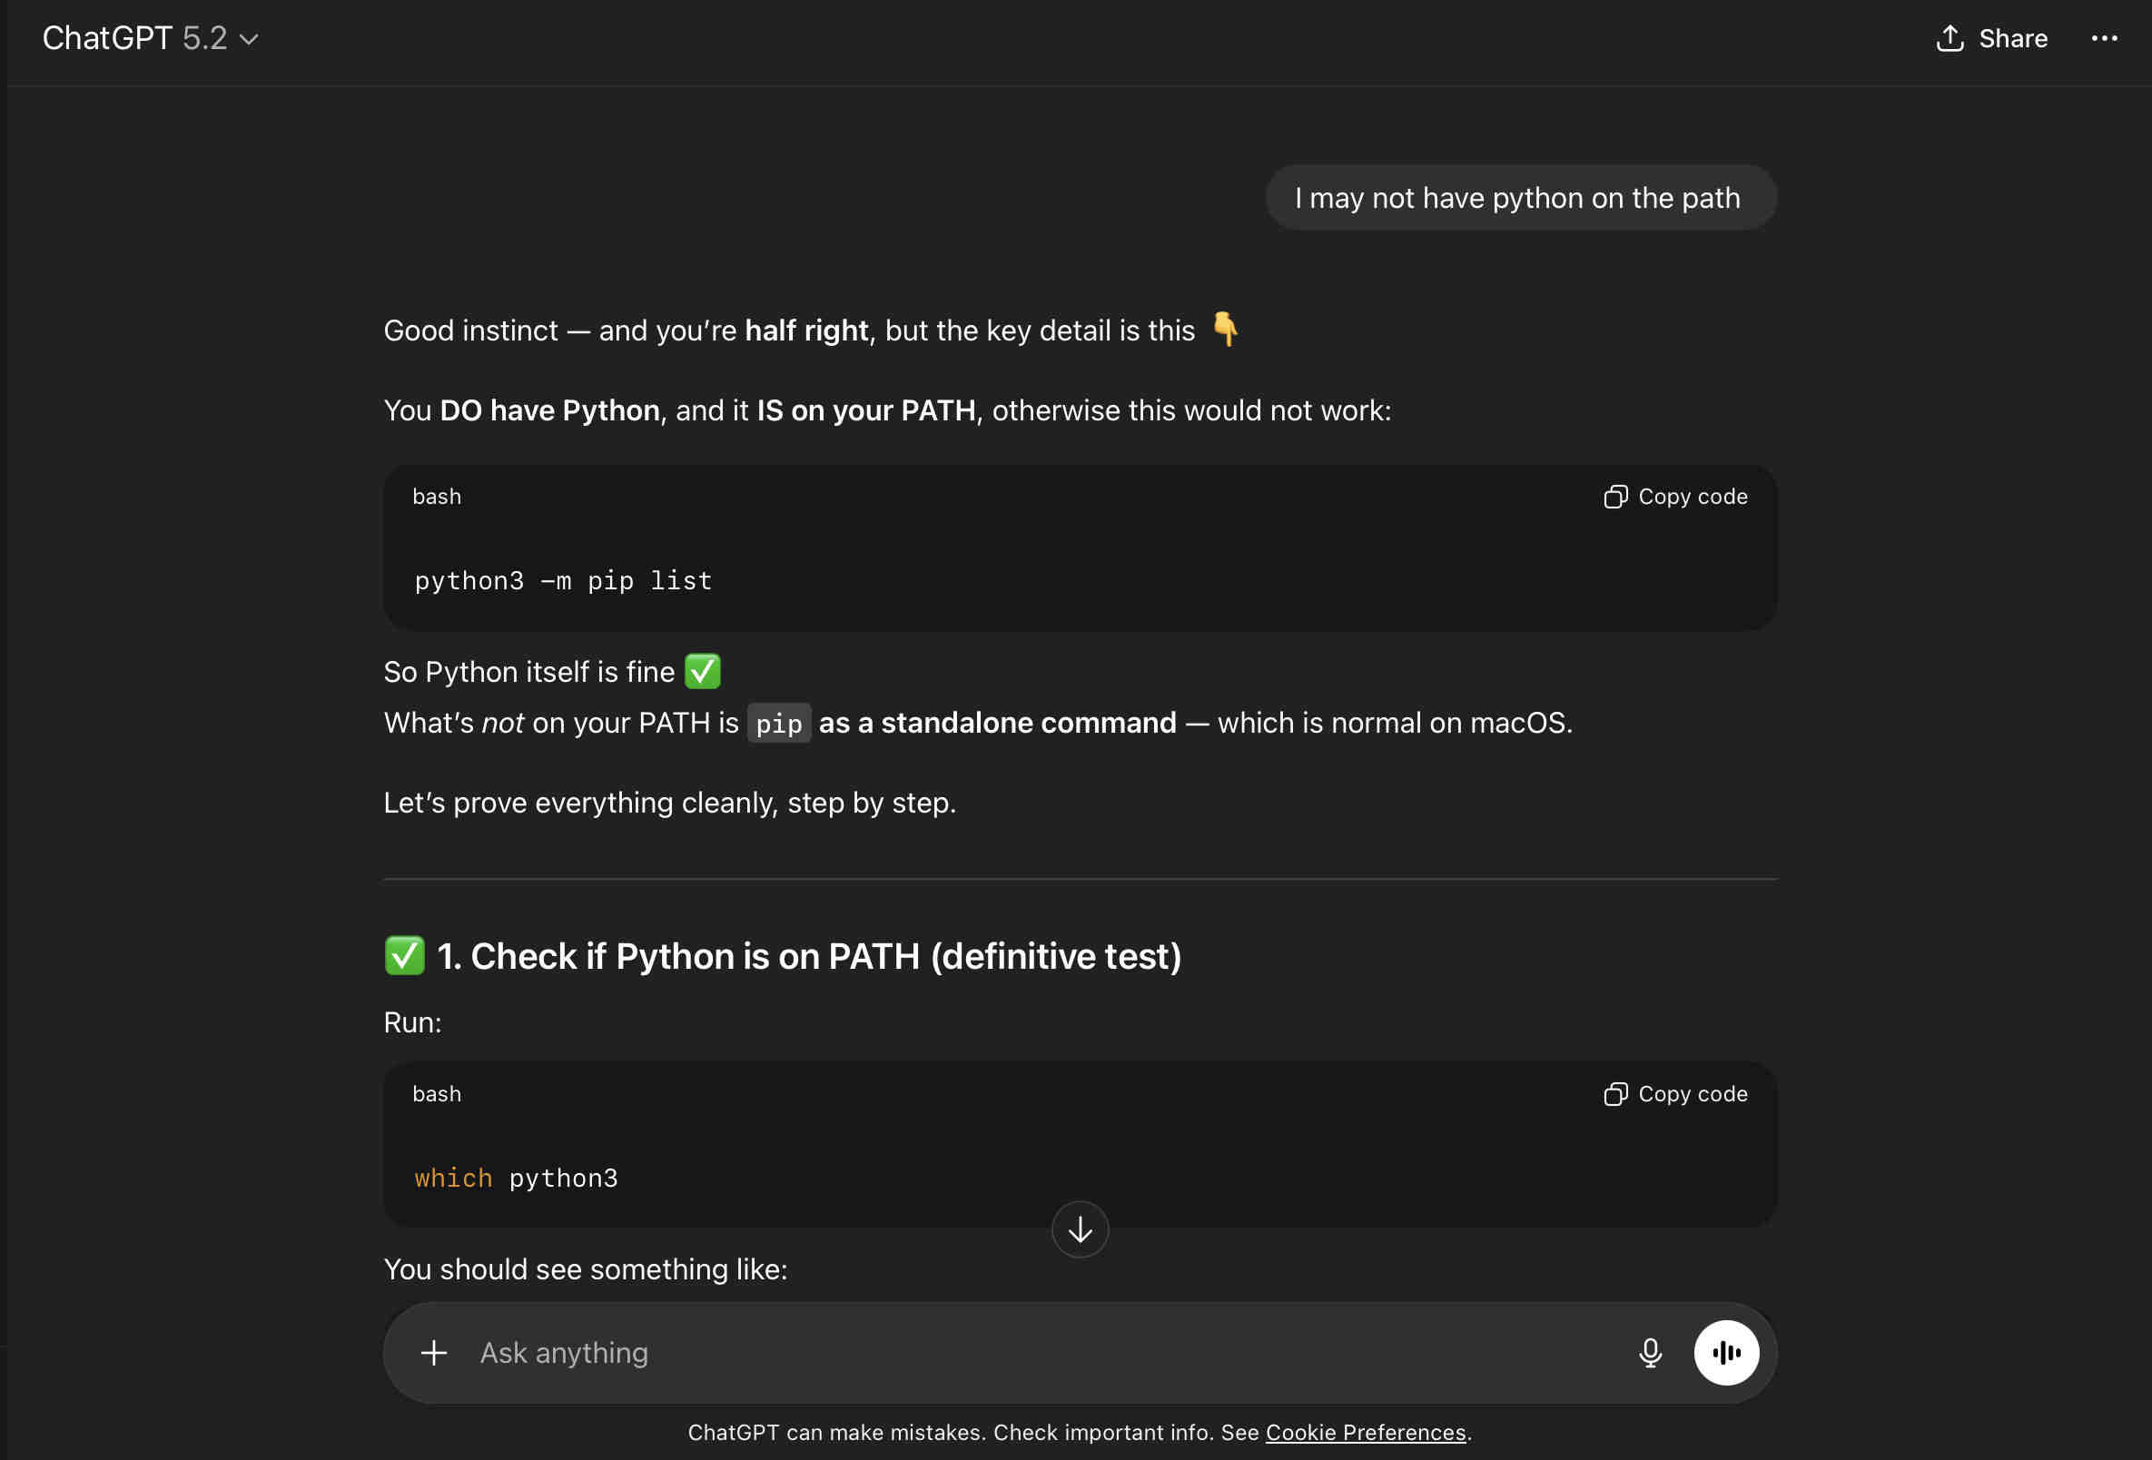This screenshot has width=2152, height=1460.
Task: Click the inline pip code chip
Action: [x=779, y=723]
